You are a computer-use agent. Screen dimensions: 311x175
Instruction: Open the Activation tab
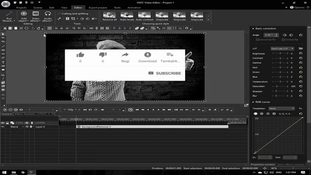(134, 8)
